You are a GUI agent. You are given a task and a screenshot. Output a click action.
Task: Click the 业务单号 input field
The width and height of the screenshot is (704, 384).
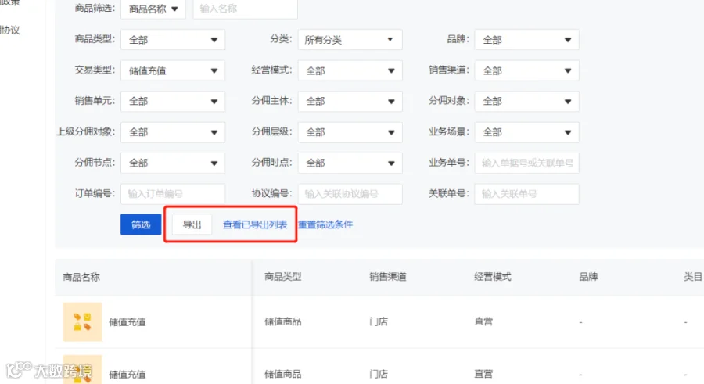pos(526,163)
